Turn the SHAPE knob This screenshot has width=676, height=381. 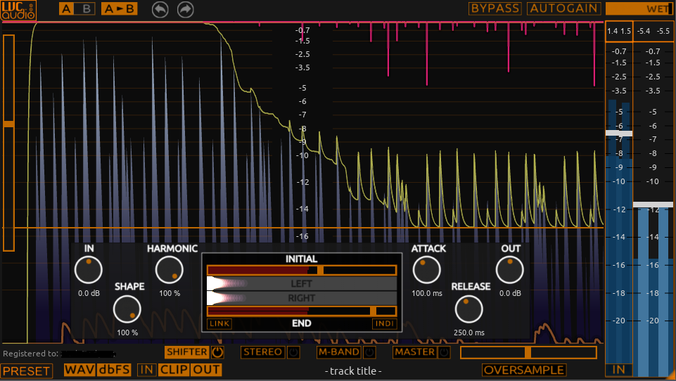pos(127,309)
